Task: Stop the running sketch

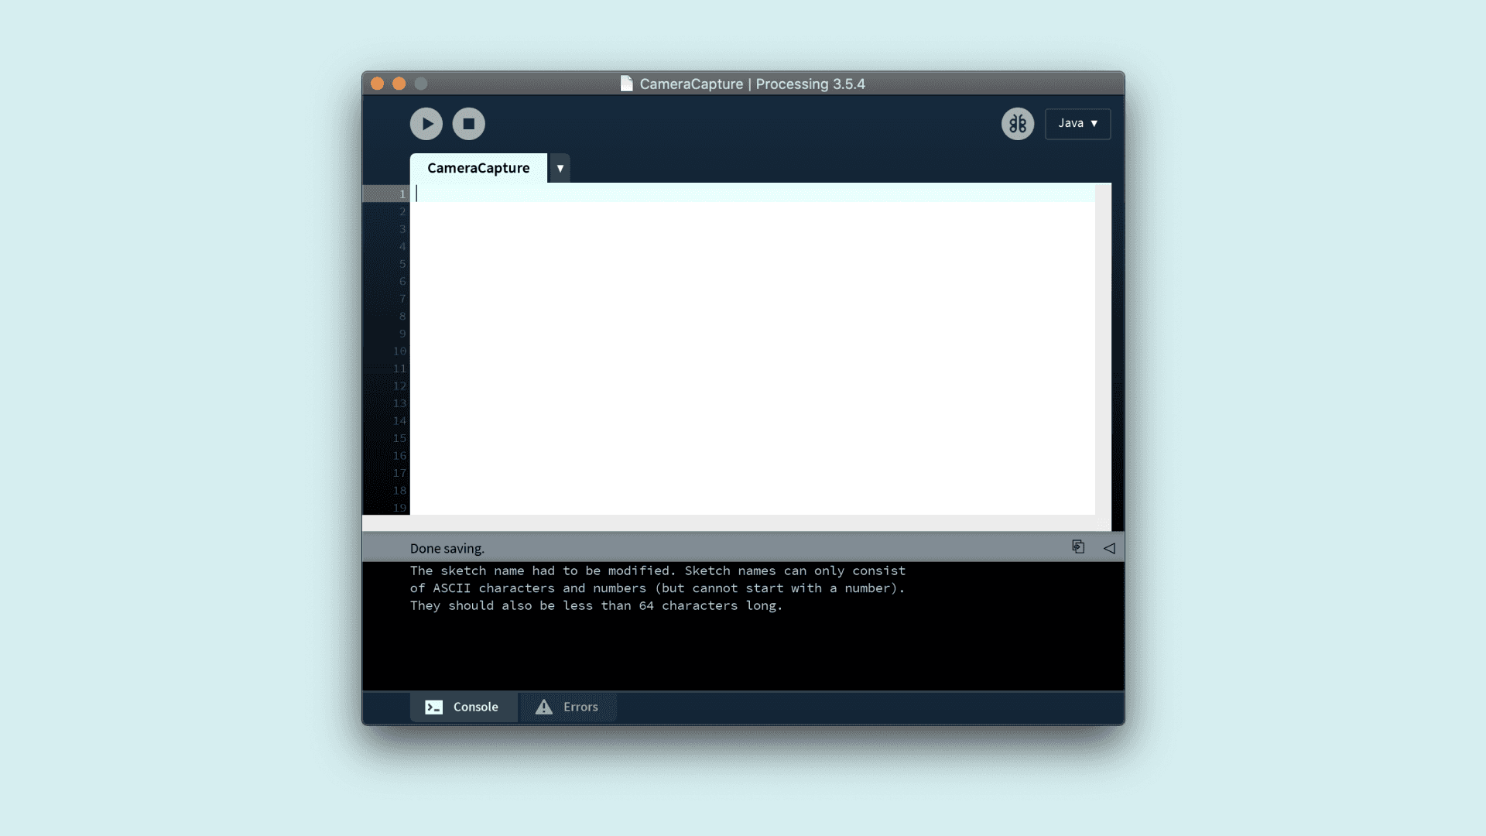Action: (468, 124)
